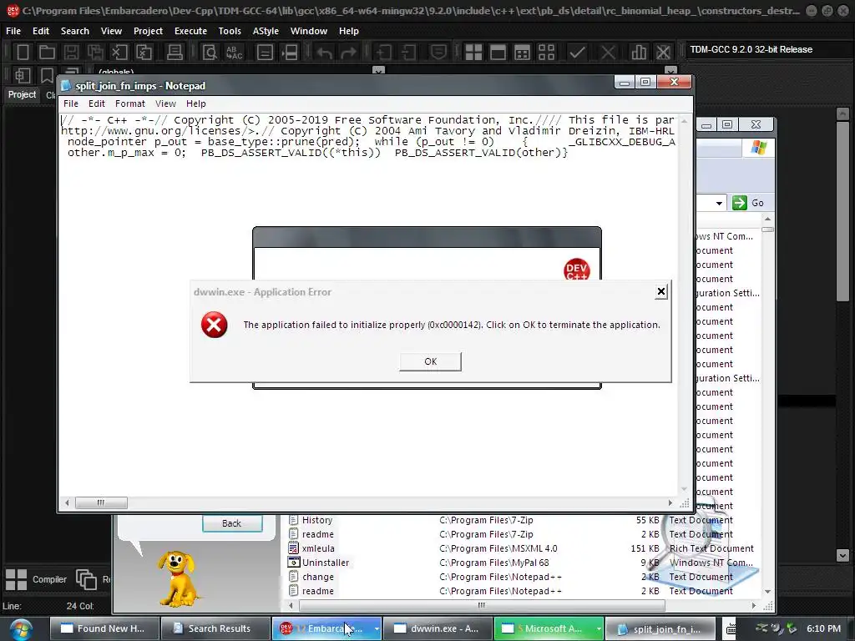Toggle bookmark using the bookmark icon
Viewport: 855px width, 641px height.
coord(48,75)
